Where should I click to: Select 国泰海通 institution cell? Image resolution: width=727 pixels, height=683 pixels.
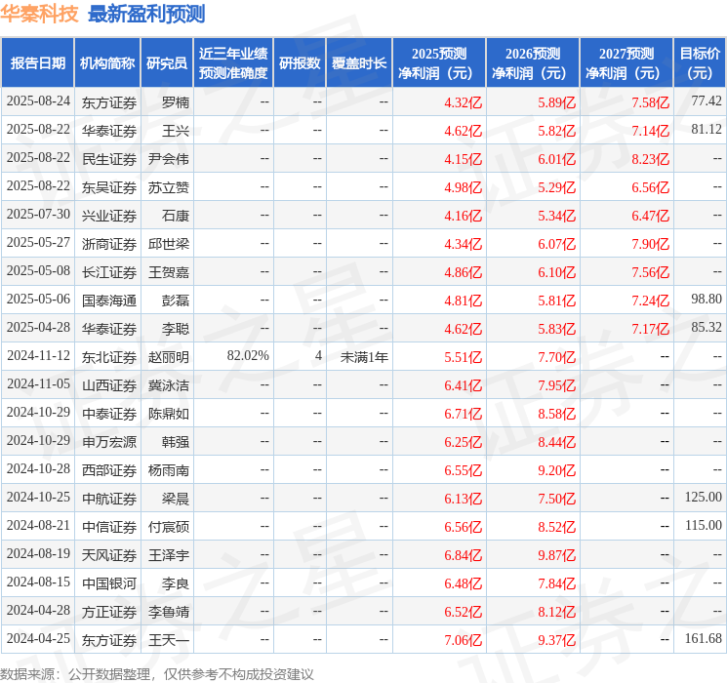pos(109,301)
